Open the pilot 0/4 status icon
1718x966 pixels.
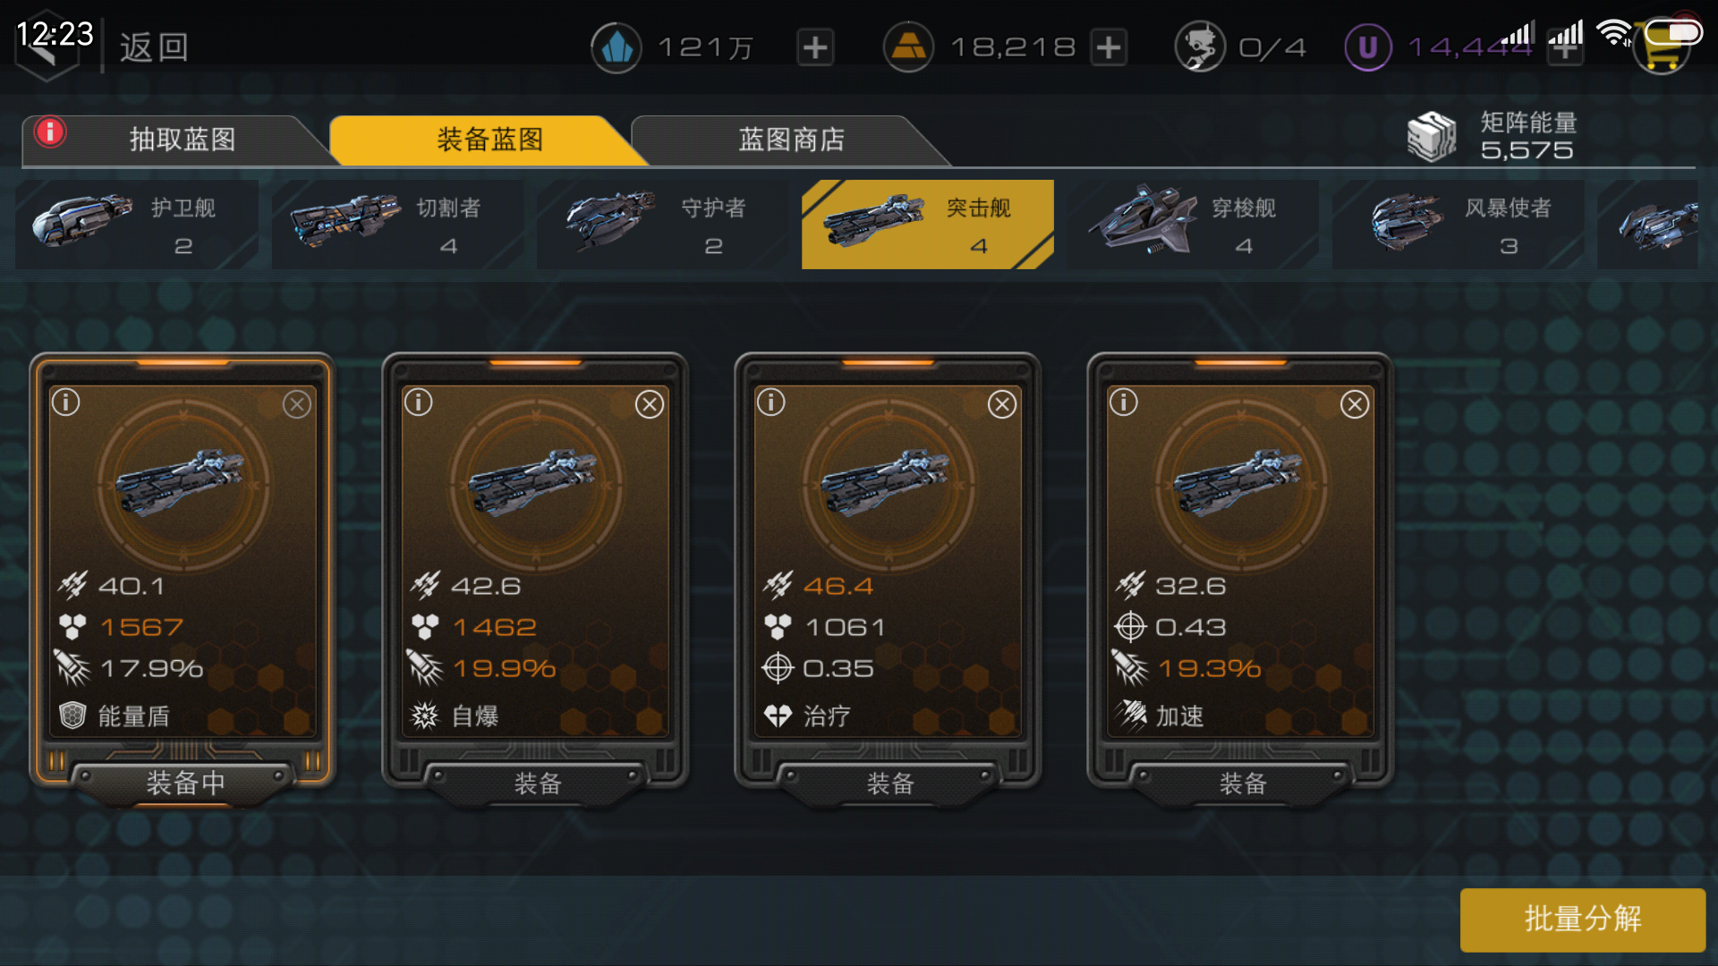1199,47
